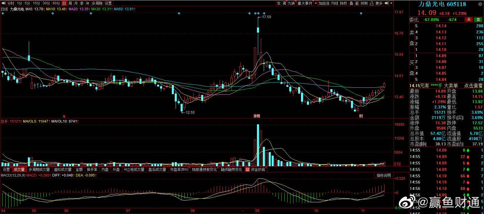Switch to the 季 quarterly tab

point(82,3)
